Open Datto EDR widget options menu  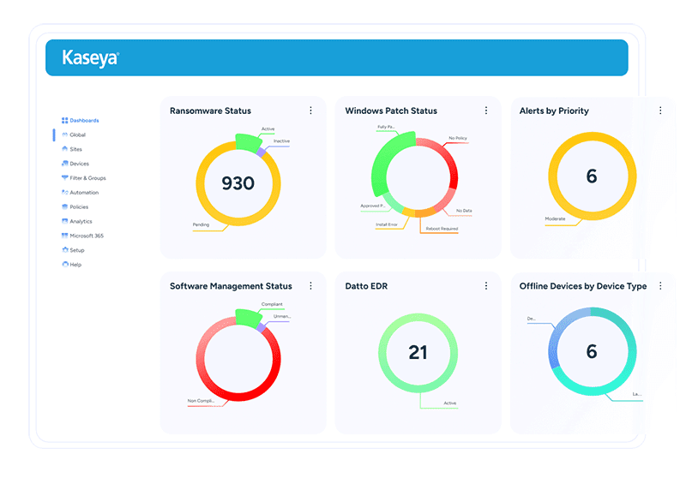click(485, 286)
